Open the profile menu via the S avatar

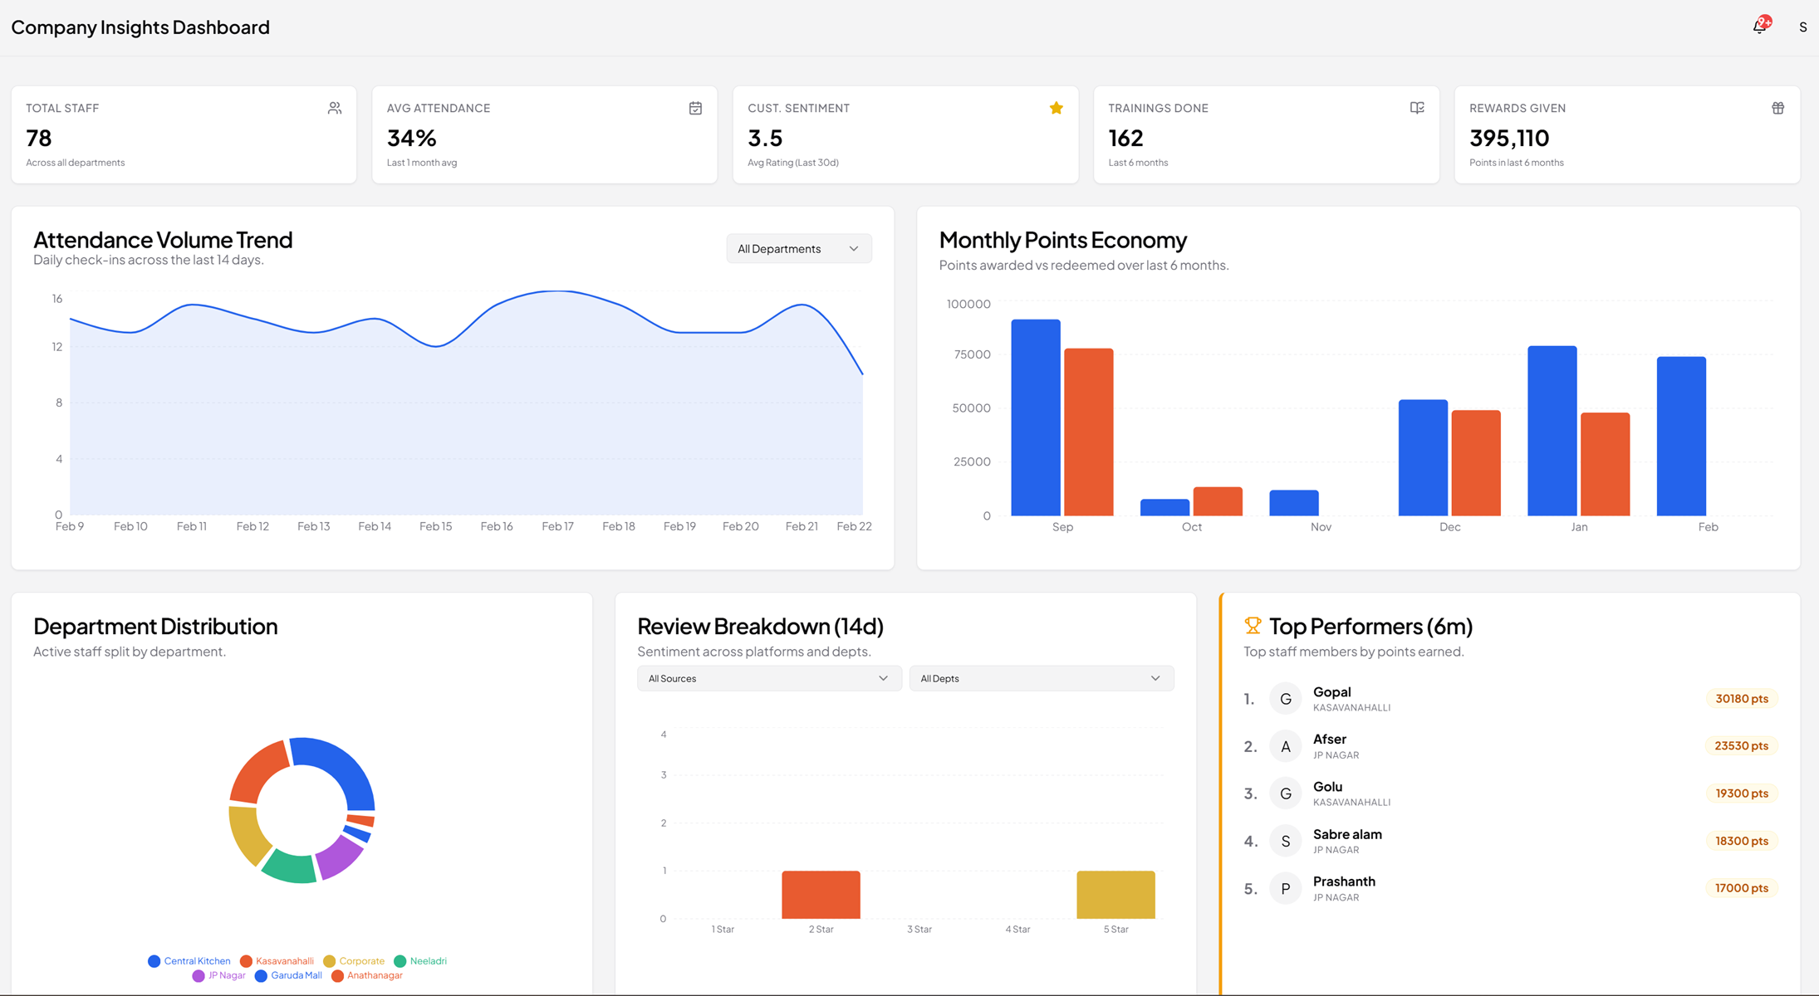pos(1802,27)
